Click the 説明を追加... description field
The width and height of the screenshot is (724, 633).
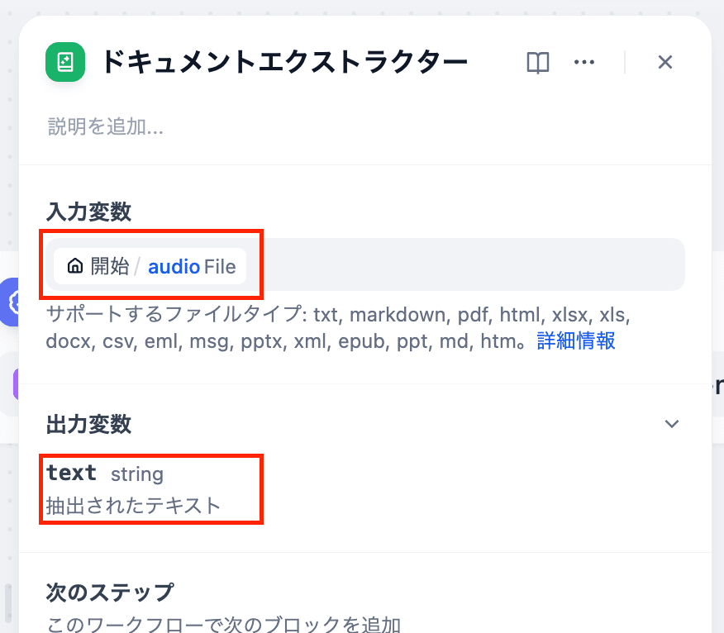(106, 126)
